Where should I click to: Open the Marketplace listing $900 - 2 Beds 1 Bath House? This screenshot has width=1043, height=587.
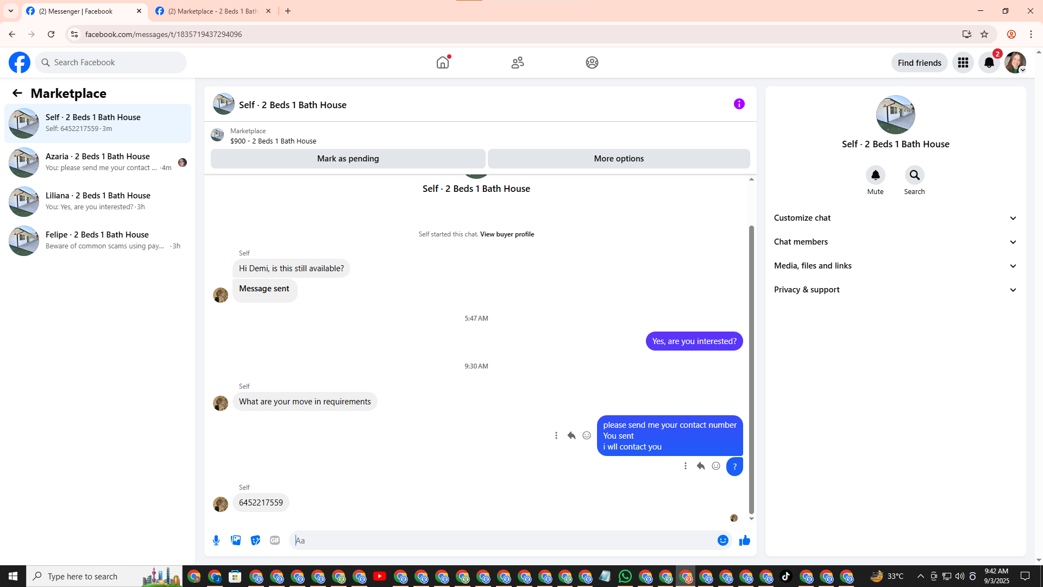click(x=273, y=141)
